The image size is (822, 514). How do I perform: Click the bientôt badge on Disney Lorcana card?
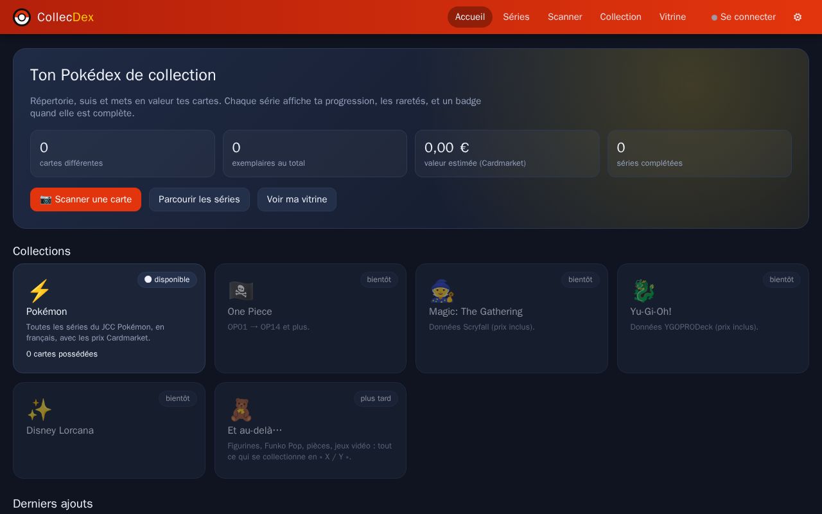[x=178, y=398]
